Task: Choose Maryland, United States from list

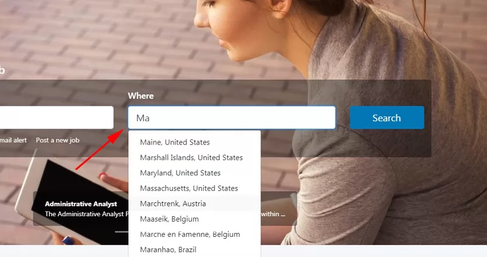Action: point(194,173)
